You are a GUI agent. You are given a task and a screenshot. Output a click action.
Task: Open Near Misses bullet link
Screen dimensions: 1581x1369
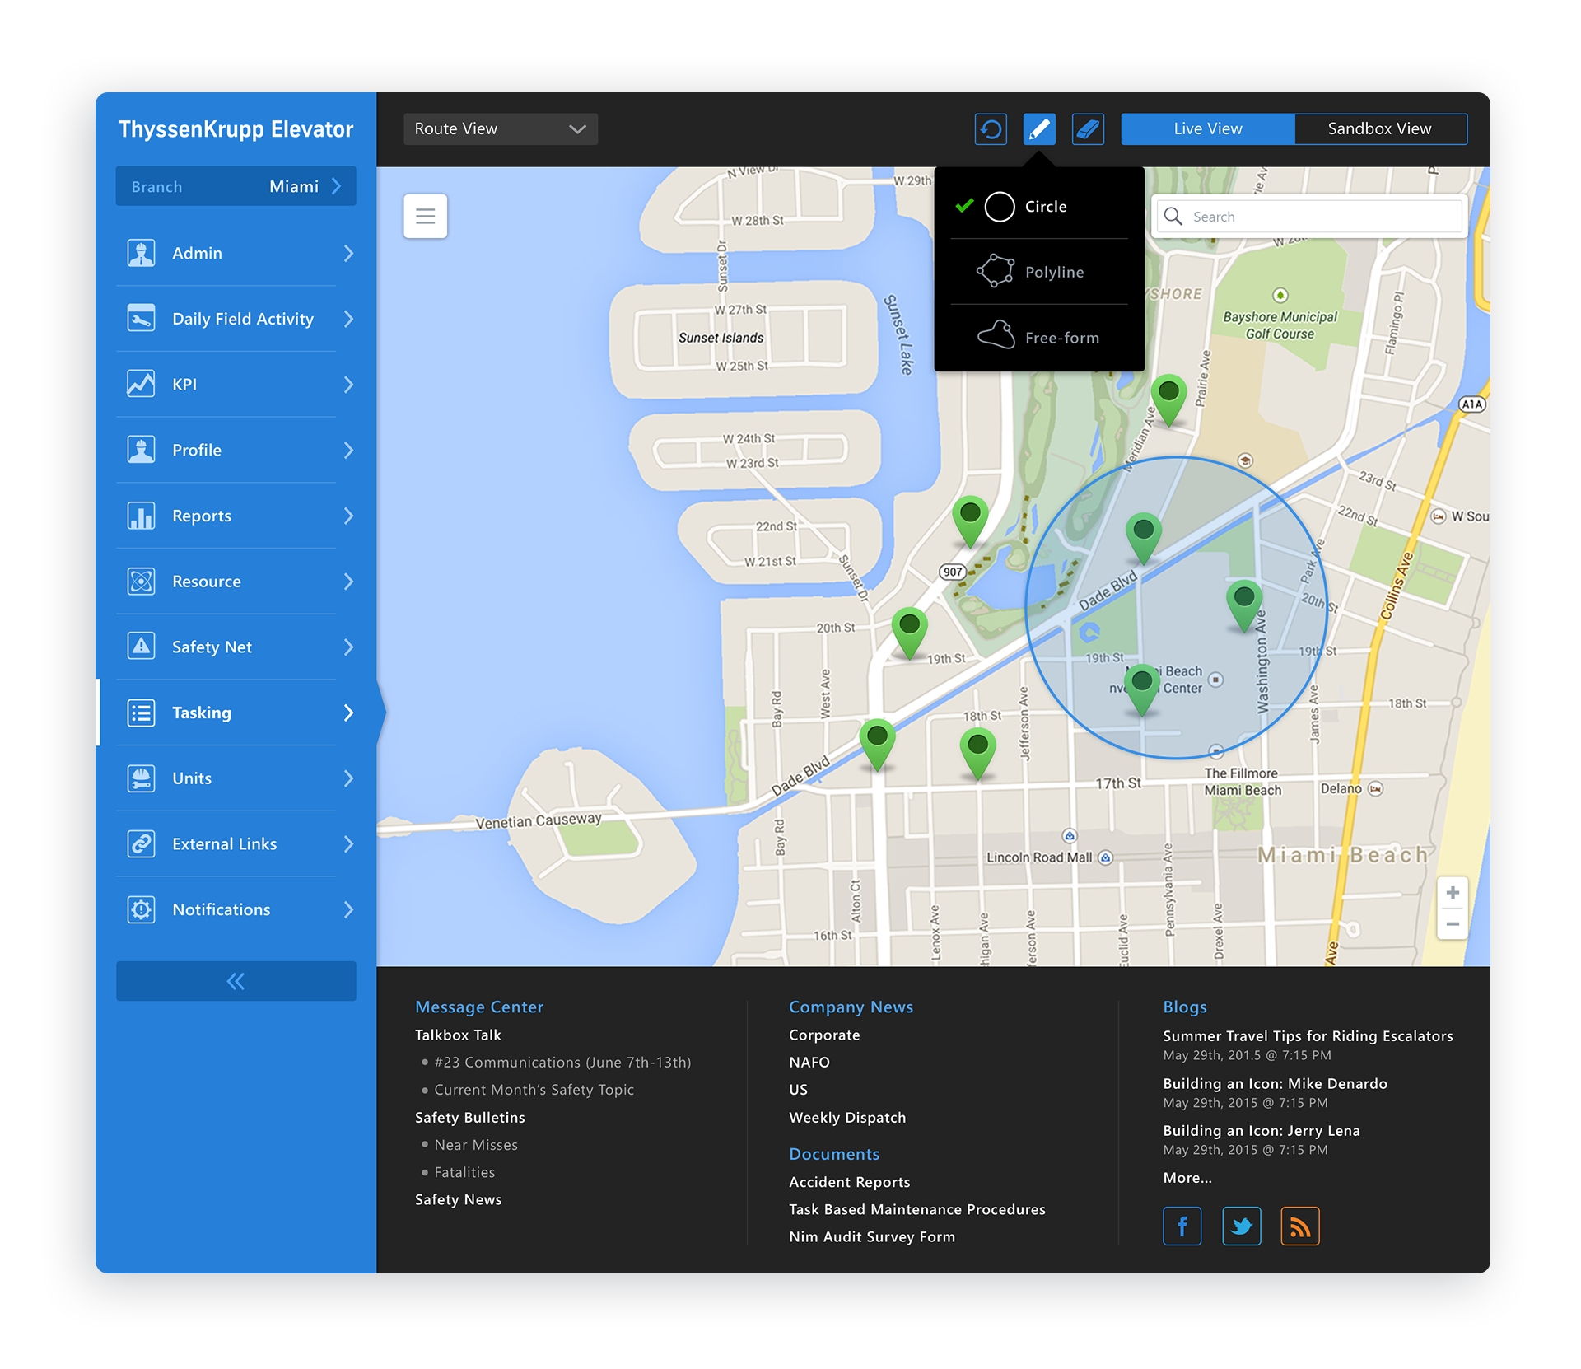click(x=476, y=1145)
